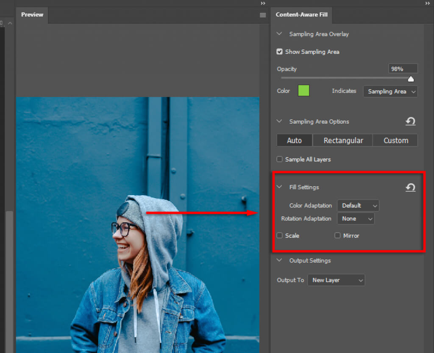Reset the Fill Settings

[410, 188]
